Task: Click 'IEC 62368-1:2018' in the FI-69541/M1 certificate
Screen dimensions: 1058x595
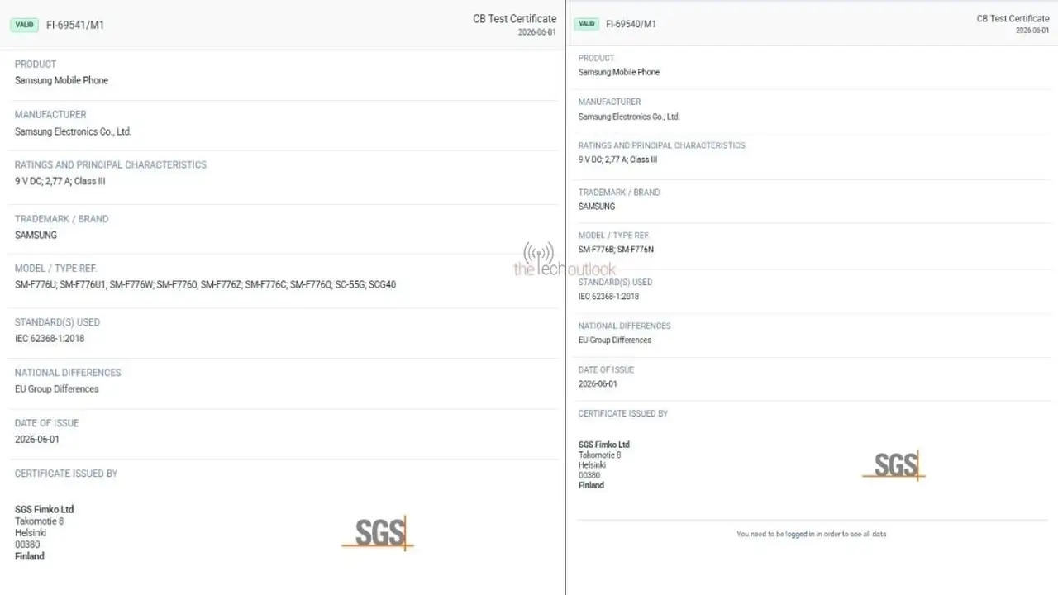Action: [50, 338]
